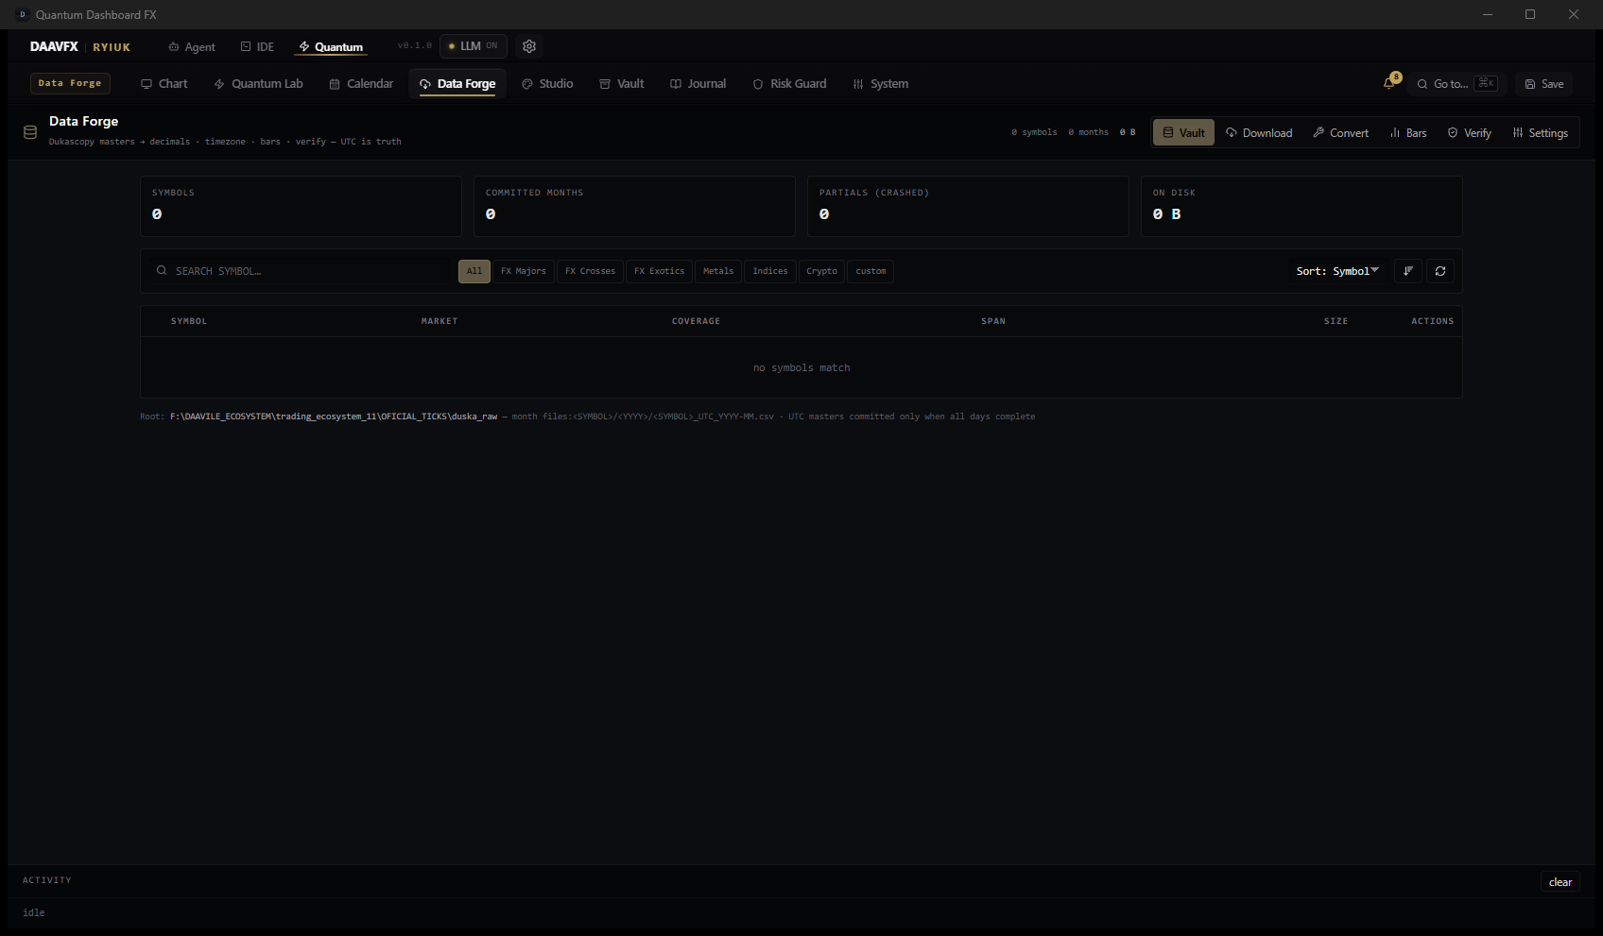Open the Vault tab in navigation
This screenshot has height=936, width=1603.
622,84
